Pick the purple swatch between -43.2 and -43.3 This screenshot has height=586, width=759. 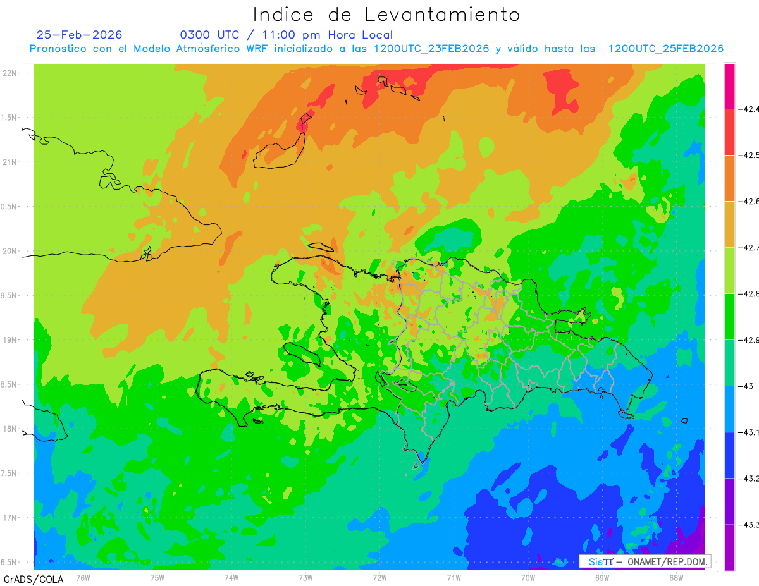point(729,501)
